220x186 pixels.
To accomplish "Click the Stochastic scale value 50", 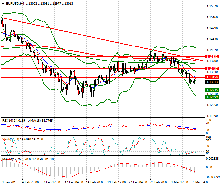I will click(x=207, y=146).
